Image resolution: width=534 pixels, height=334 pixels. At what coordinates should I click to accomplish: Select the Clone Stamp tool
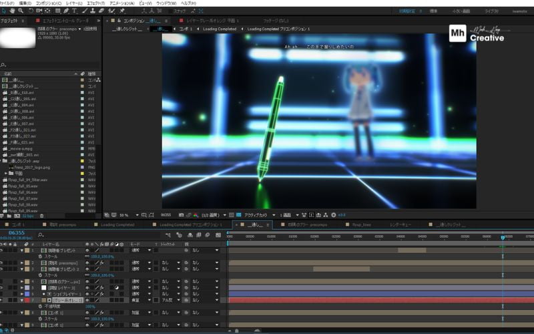coord(93,11)
